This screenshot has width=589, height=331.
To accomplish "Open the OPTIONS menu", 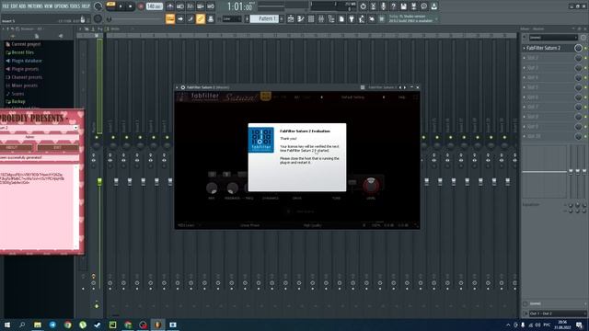I will pyautogui.click(x=62, y=6).
